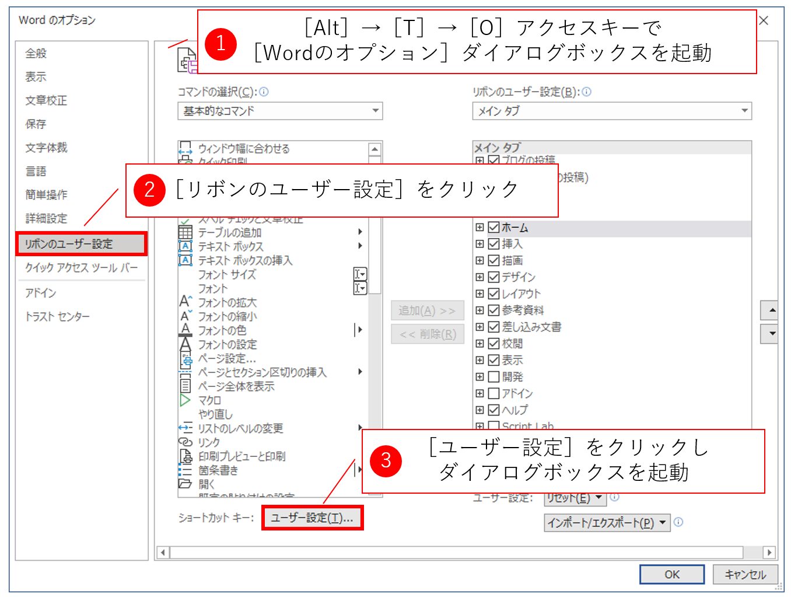Screen dimensions: 791x597
Task: Click the horizontal scrollbar right arrow
Action: pos(769,552)
